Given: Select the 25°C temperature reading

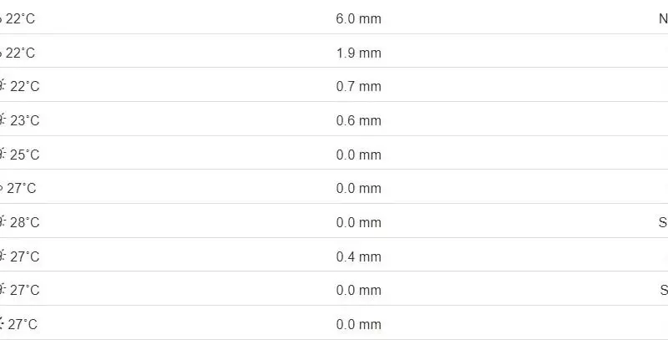Looking at the screenshot, I should click(25, 155).
